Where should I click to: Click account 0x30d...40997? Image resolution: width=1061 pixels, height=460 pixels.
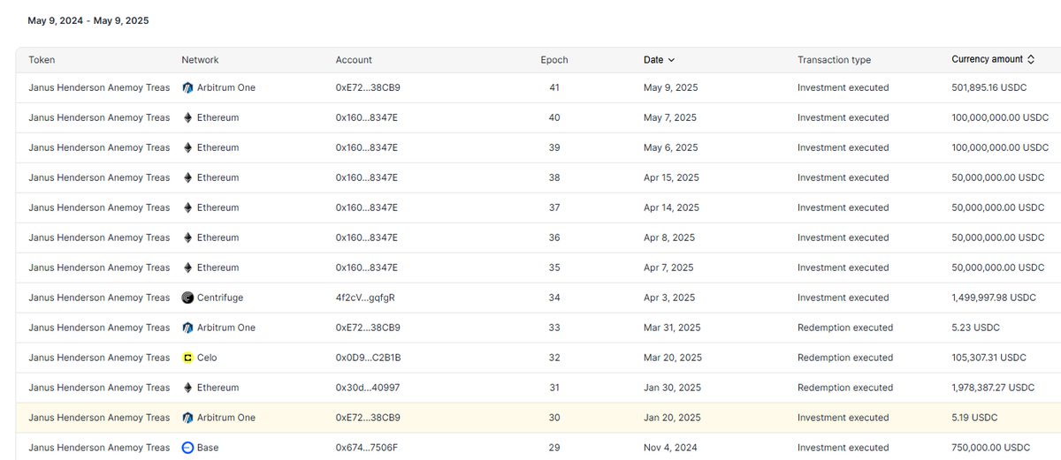[x=367, y=388]
